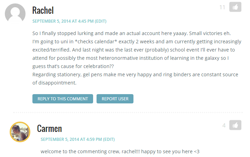Click the like count 11 on Rachel's comment
The width and height of the screenshot is (250, 157).
point(222,7)
